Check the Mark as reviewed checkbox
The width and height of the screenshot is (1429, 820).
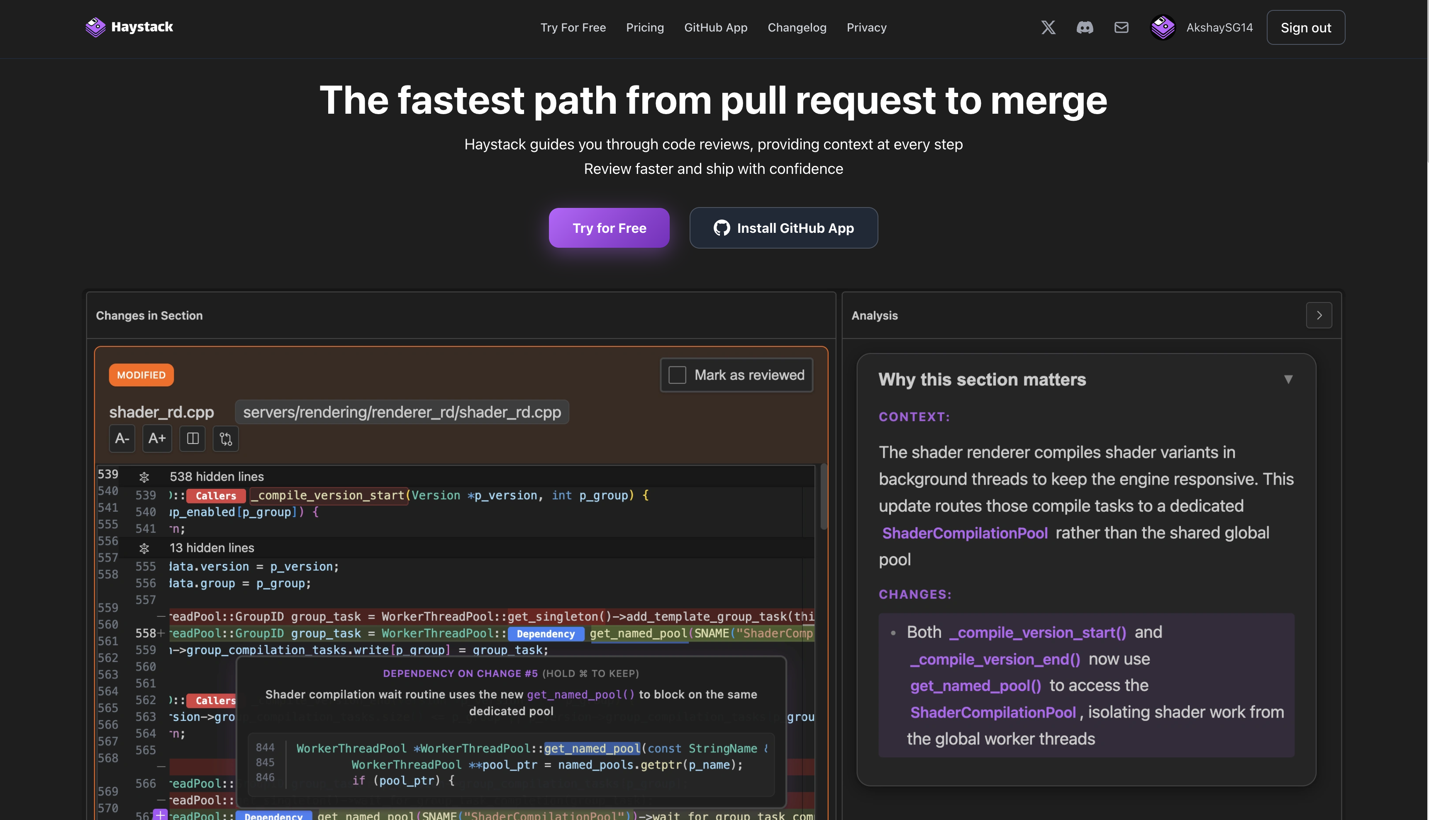tap(677, 375)
